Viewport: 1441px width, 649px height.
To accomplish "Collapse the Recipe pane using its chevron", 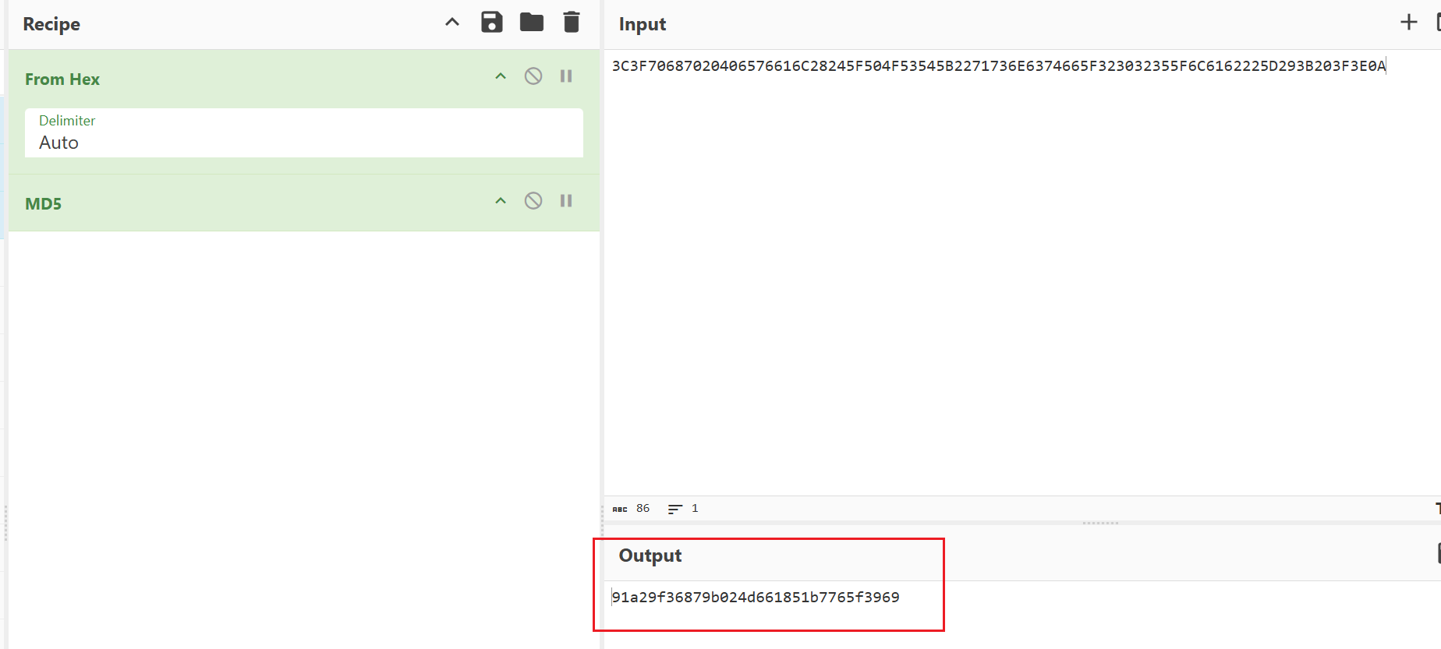I will pos(452,23).
